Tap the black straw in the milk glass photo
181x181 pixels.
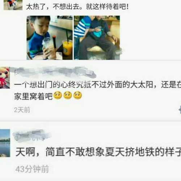point(55,42)
